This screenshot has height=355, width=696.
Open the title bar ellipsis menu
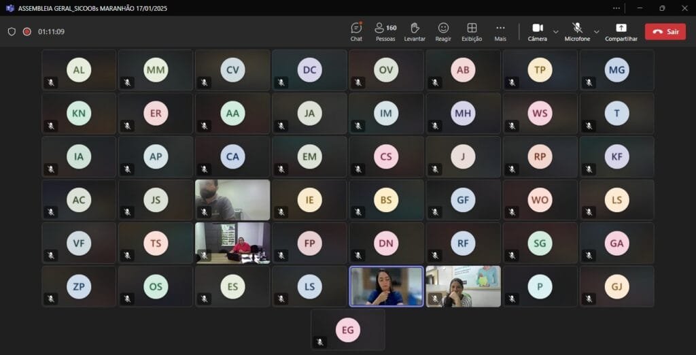pos(616,8)
